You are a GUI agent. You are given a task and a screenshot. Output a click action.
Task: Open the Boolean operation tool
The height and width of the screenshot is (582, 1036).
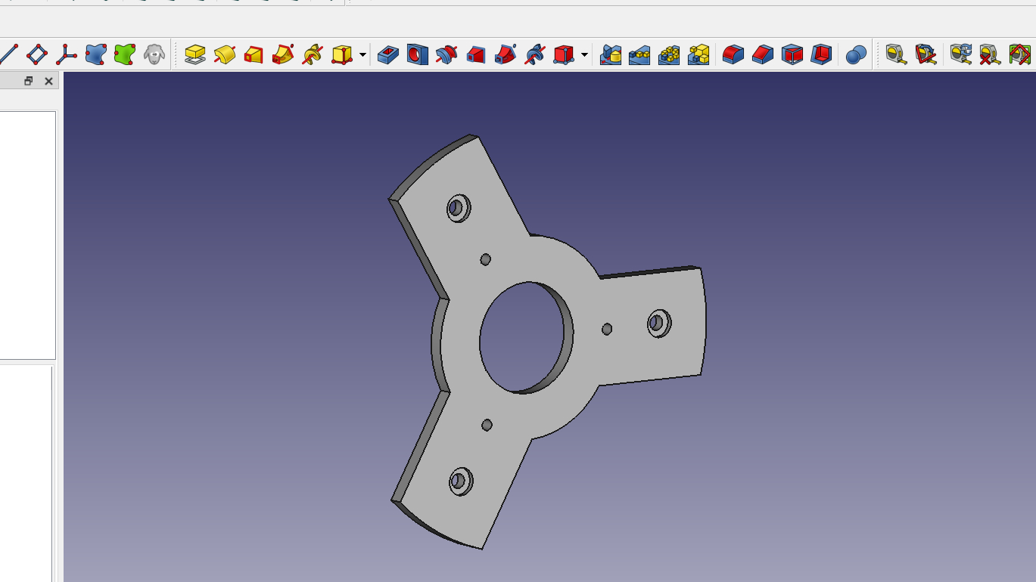coord(856,54)
